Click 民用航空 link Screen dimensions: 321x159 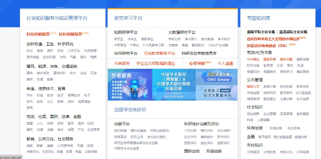74,95
